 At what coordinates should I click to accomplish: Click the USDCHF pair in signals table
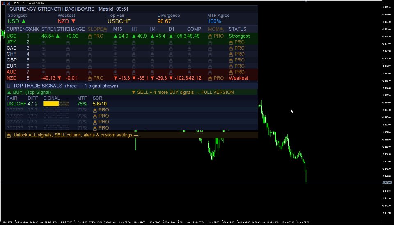coord(16,104)
